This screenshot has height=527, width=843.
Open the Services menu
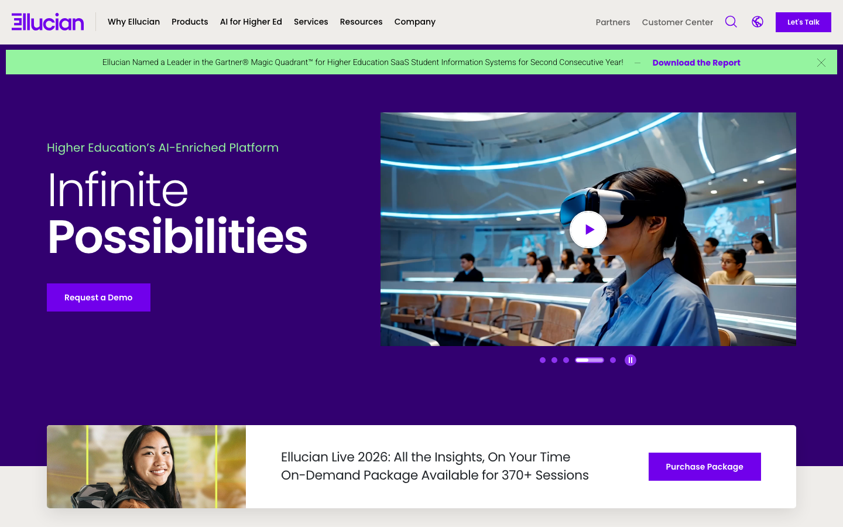point(311,22)
